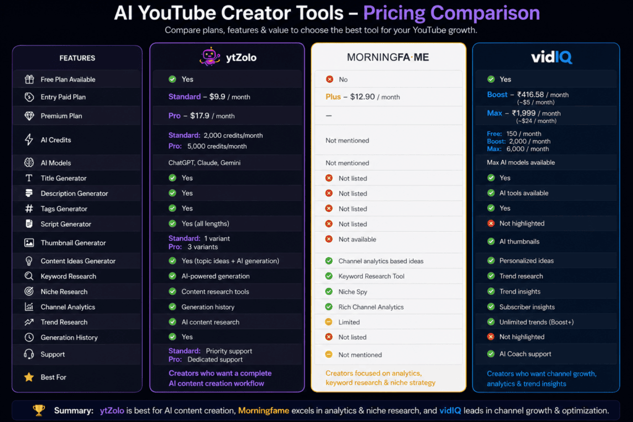
Task: Click Creators who want channel growth text
Action: click(542, 379)
